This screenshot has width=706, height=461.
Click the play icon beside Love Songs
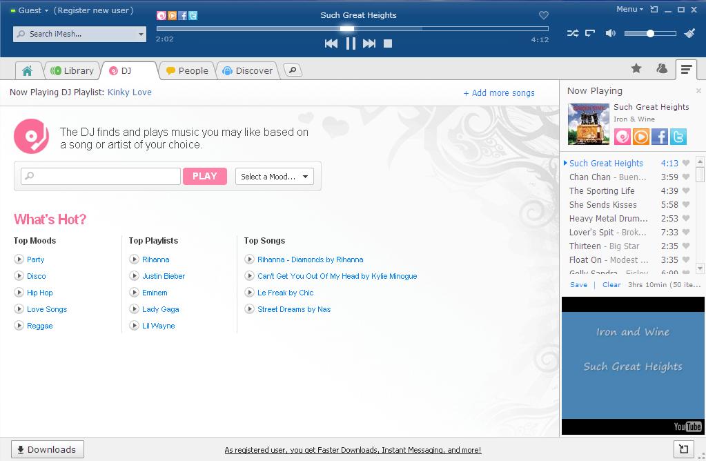click(19, 309)
